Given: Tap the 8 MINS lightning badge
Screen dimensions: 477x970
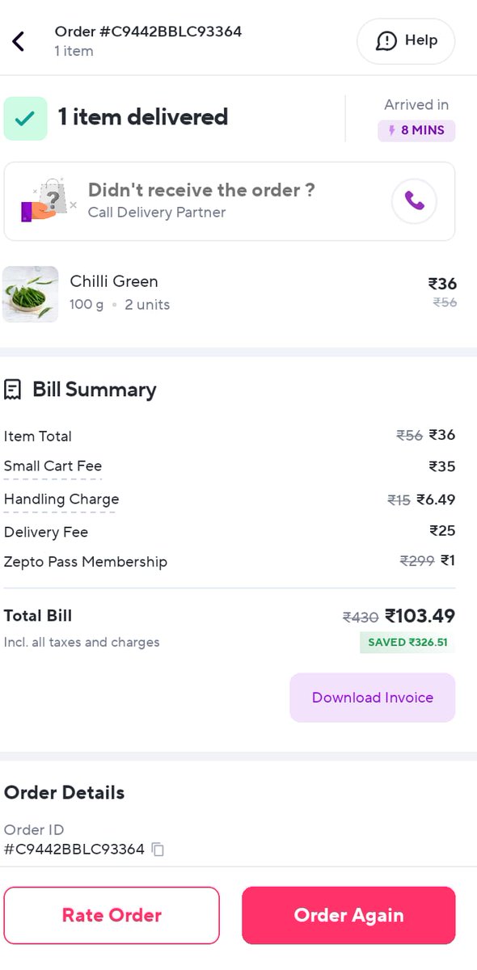Looking at the screenshot, I should [x=416, y=130].
